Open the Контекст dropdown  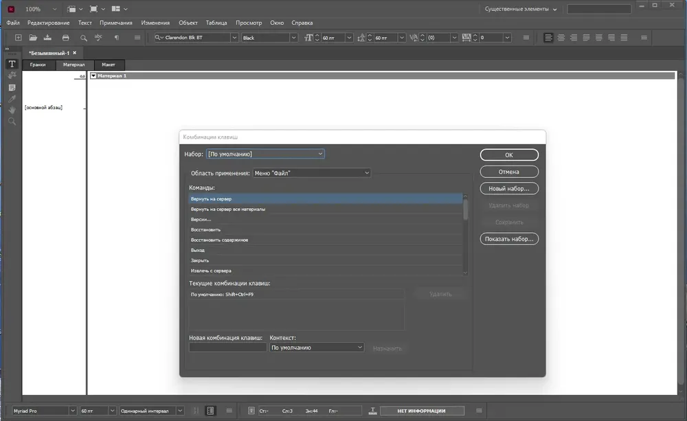[316, 348]
